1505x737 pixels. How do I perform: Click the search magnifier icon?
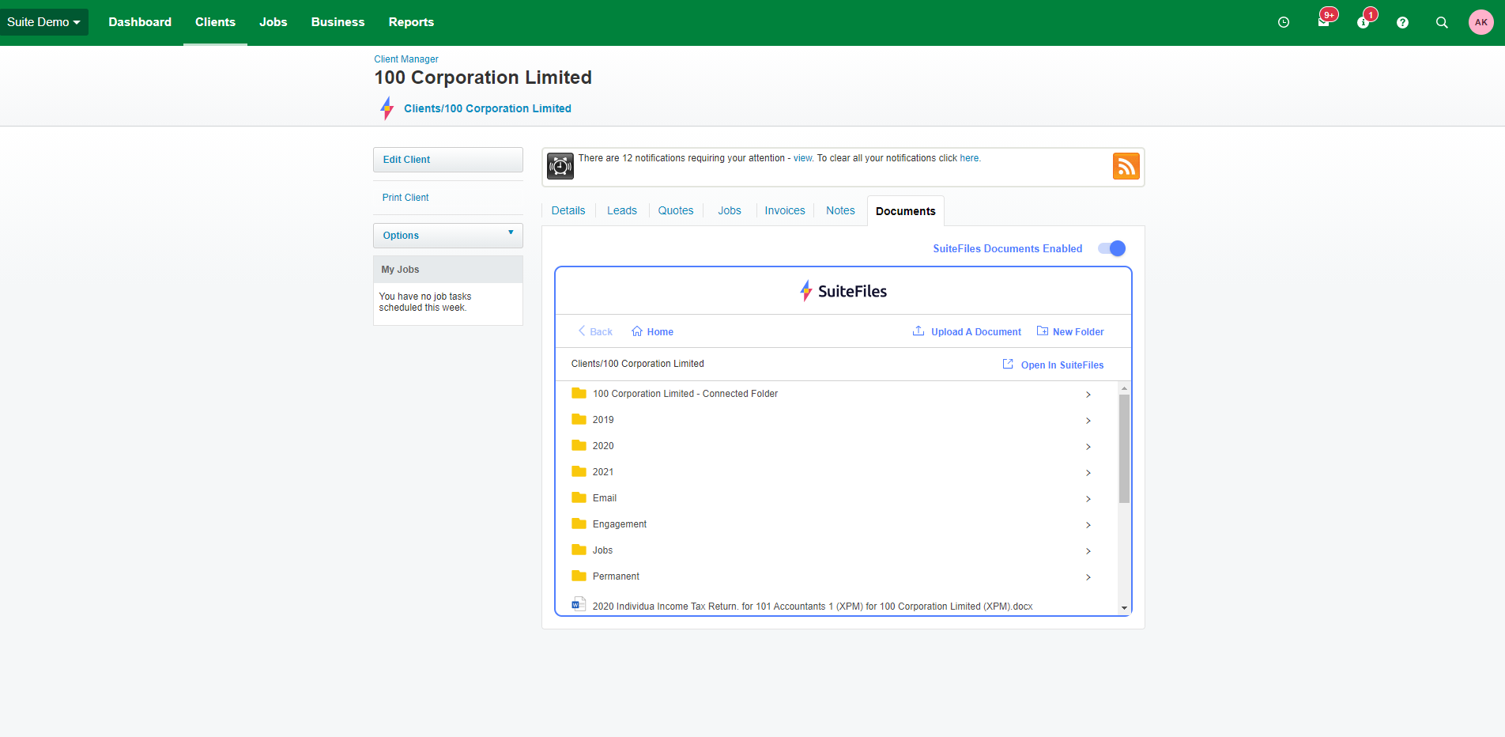click(x=1442, y=23)
